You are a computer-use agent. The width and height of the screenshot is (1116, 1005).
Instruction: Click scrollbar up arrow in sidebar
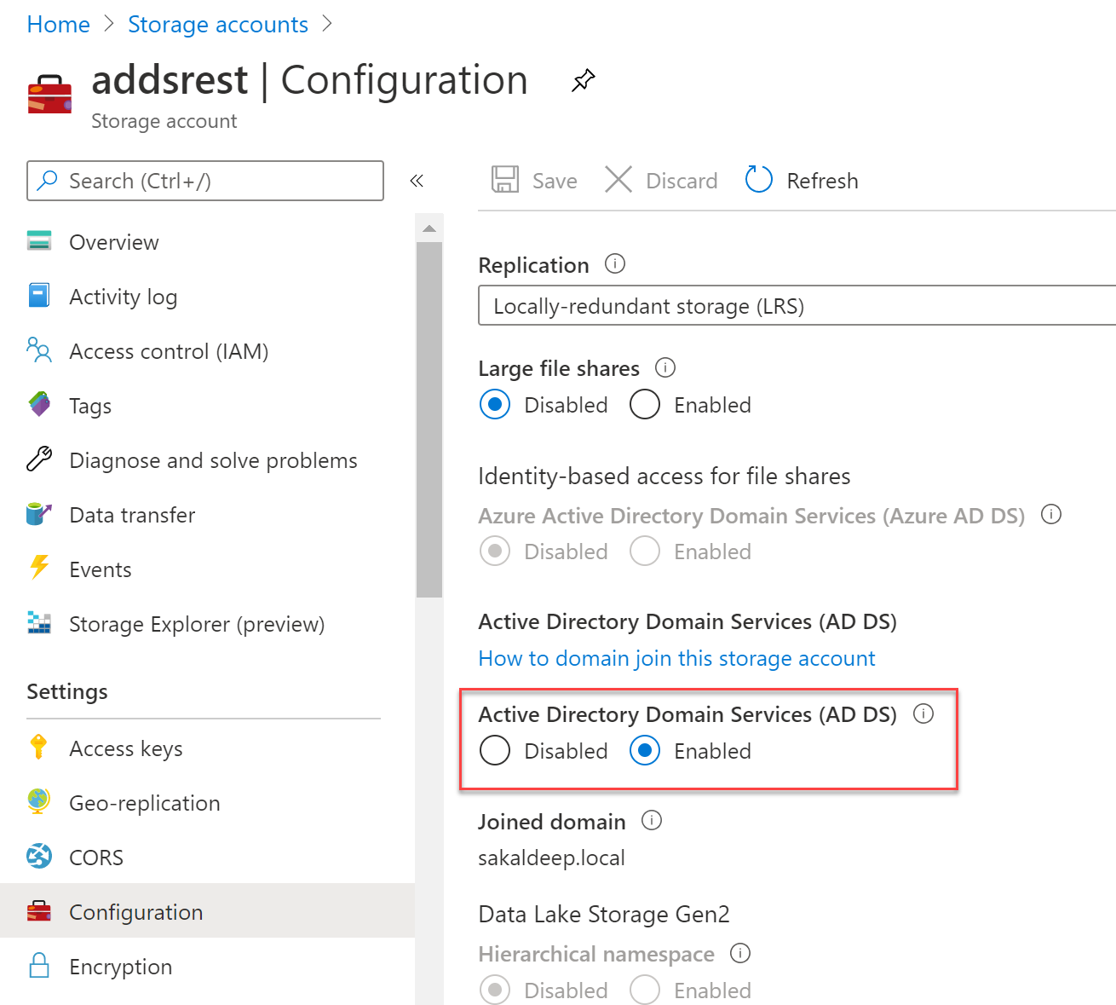429,228
